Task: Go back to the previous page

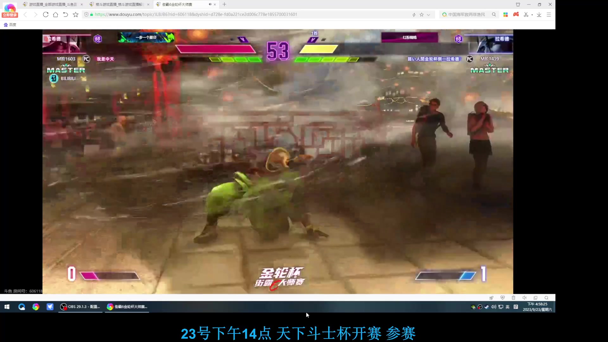Action: (25, 15)
